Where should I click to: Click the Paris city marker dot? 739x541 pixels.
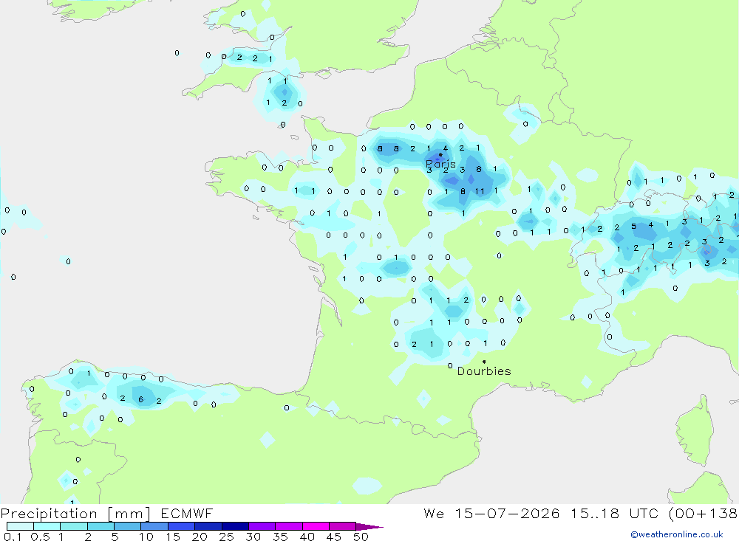point(440,154)
